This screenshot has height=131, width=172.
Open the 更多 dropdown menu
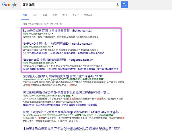tap(75, 15)
